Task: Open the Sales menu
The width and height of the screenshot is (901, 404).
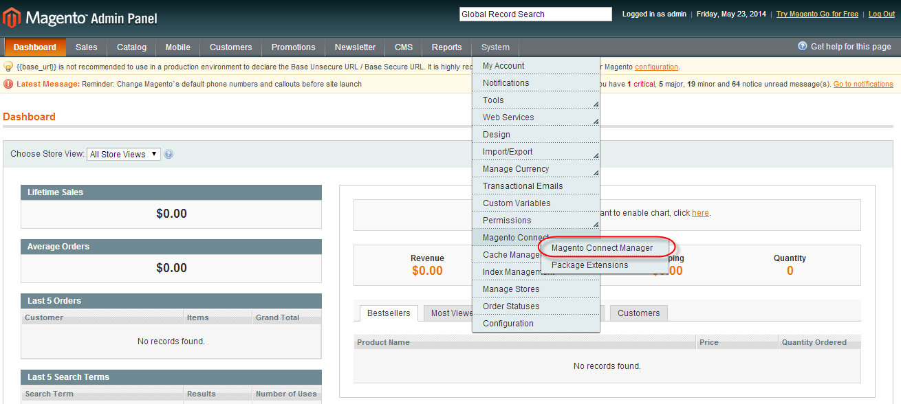Action: click(x=87, y=47)
